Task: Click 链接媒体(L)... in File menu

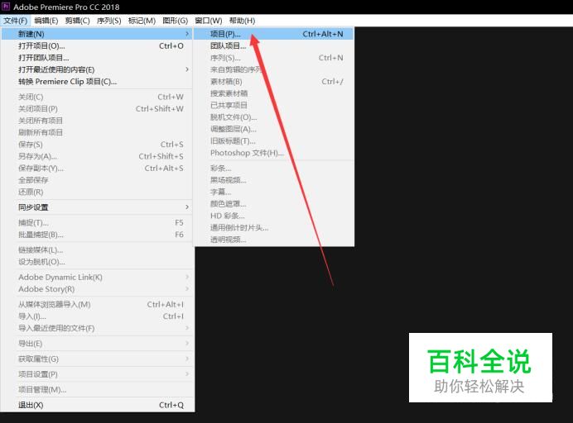Action: click(97, 250)
